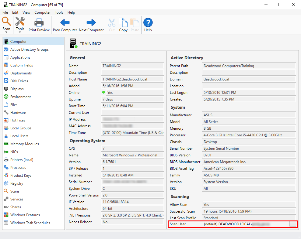Open the Edit menu
Screen dimensions: 301x239
pyautogui.click(x=15, y=12)
